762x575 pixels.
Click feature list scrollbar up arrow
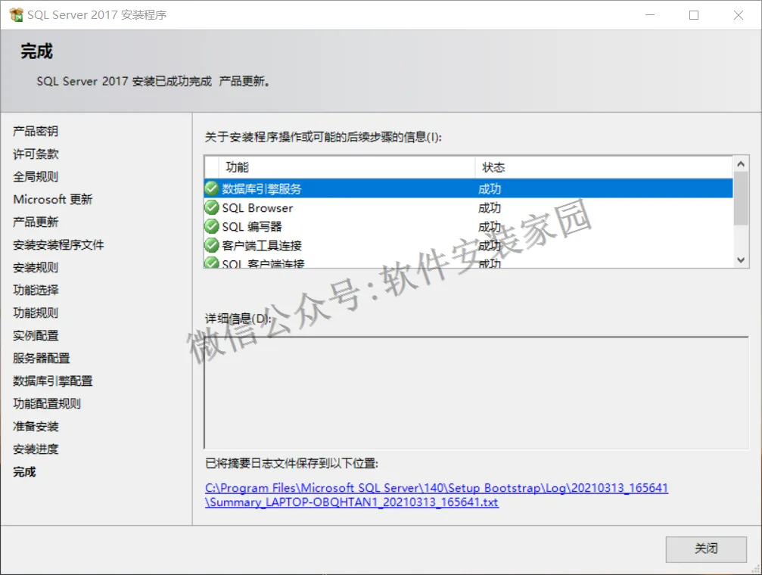tap(741, 164)
